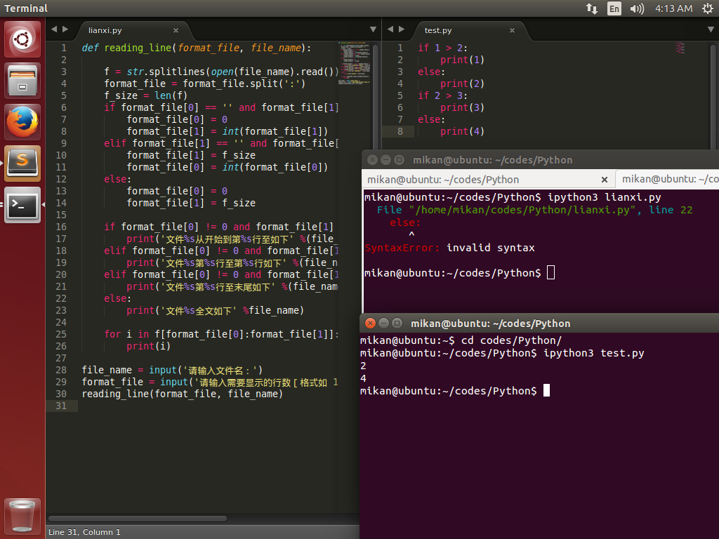Open Ubuntu Dash search launcher
Image resolution: width=719 pixels, height=539 pixels.
[23, 39]
